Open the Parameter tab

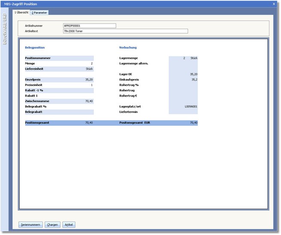pos(39,12)
